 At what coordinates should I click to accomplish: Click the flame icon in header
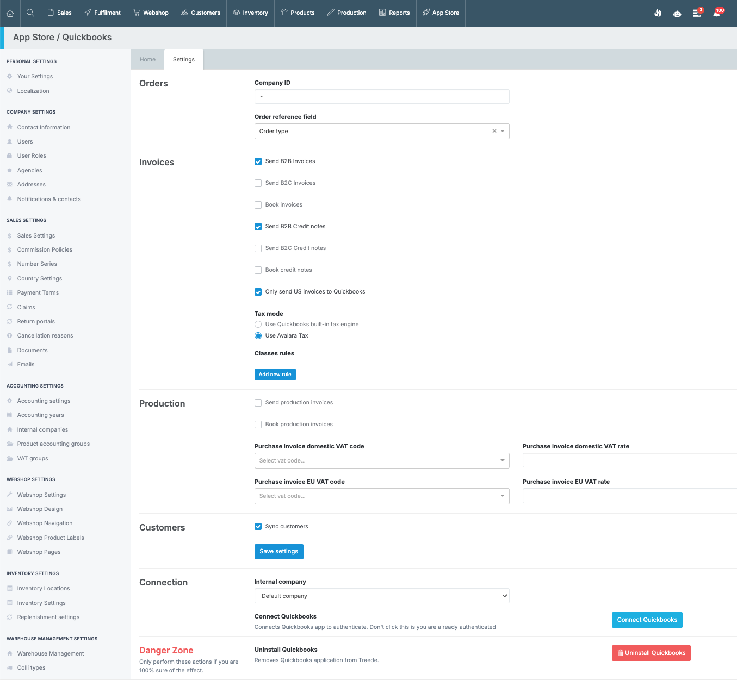pyautogui.click(x=658, y=13)
